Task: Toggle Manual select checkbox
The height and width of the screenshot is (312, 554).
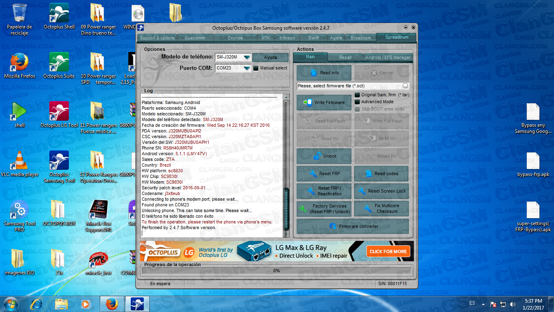Action: (256, 68)
